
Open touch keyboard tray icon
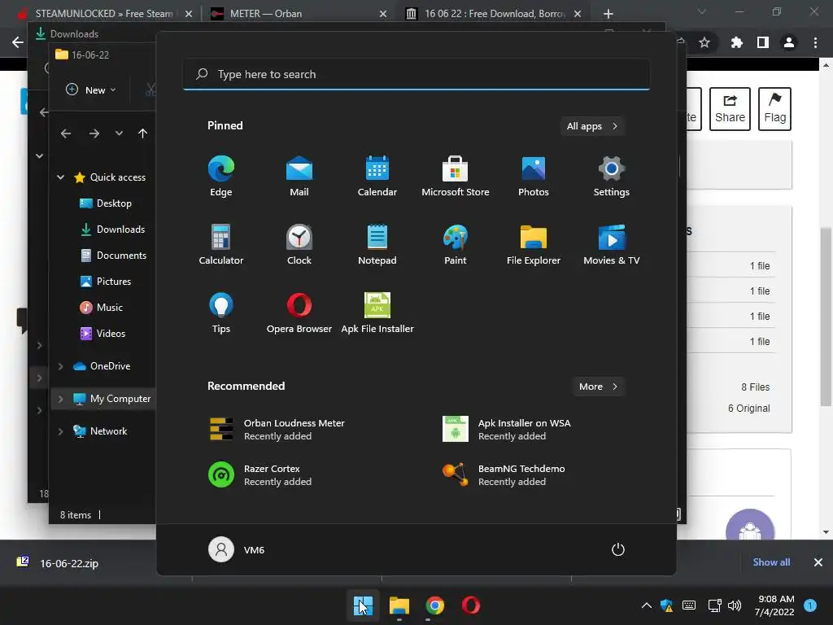(689, 605)
